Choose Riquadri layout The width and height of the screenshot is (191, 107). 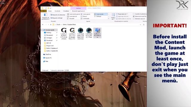click(x=71, y=18)
